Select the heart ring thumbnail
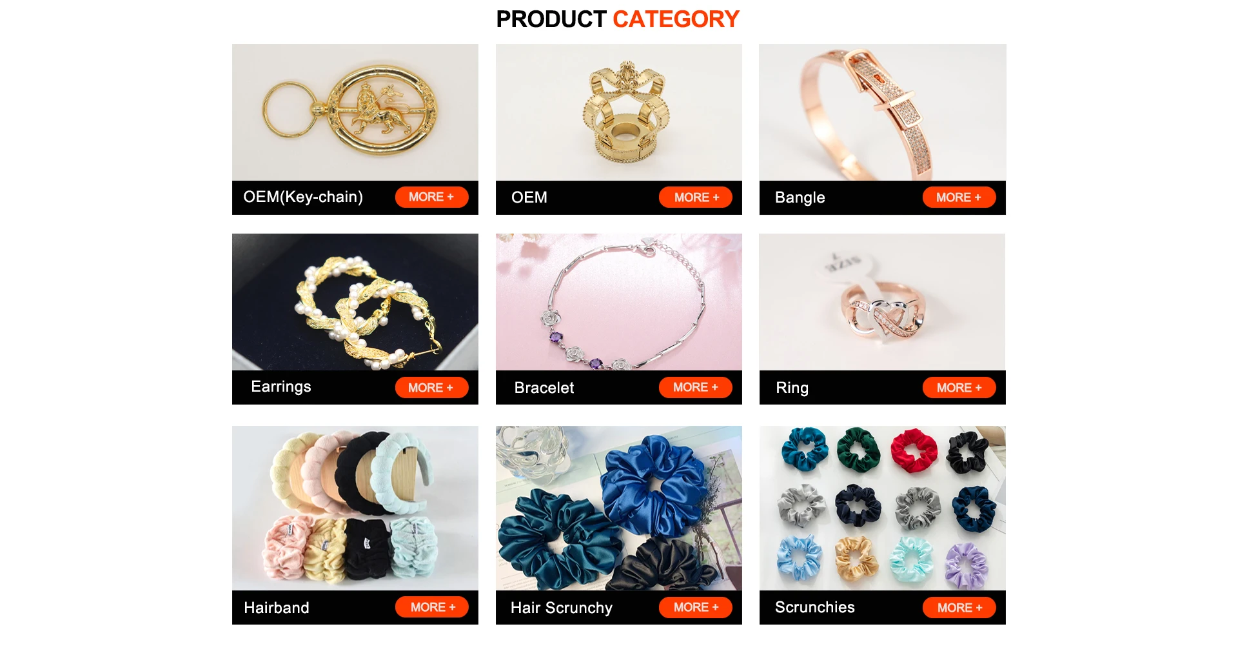1238x653 pixels. tap(883, 302)
